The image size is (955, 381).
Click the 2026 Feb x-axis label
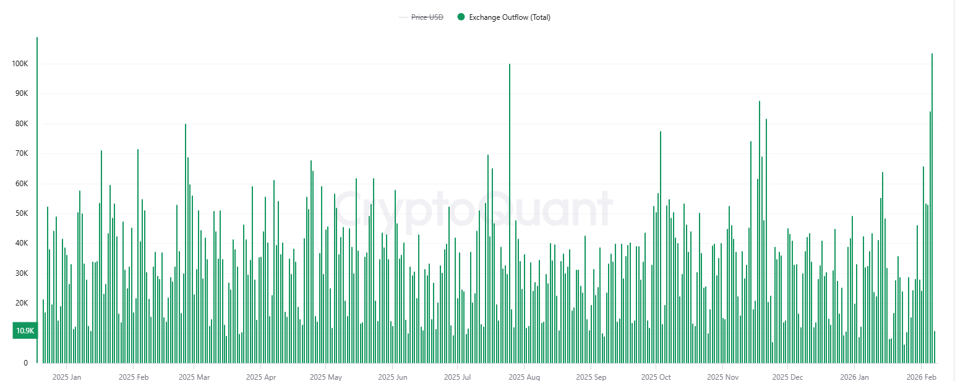(x=921, y=377)
